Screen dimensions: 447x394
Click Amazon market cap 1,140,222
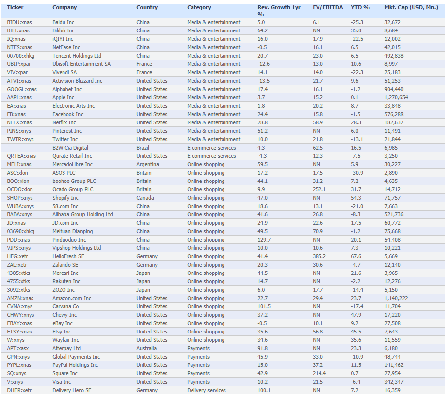(396, 298)
